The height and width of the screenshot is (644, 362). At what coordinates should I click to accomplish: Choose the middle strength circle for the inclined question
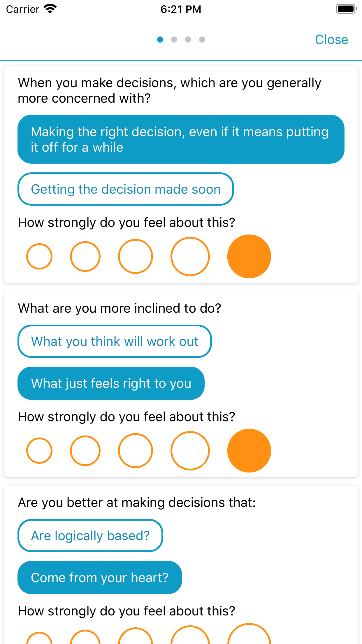pos(136,451)
